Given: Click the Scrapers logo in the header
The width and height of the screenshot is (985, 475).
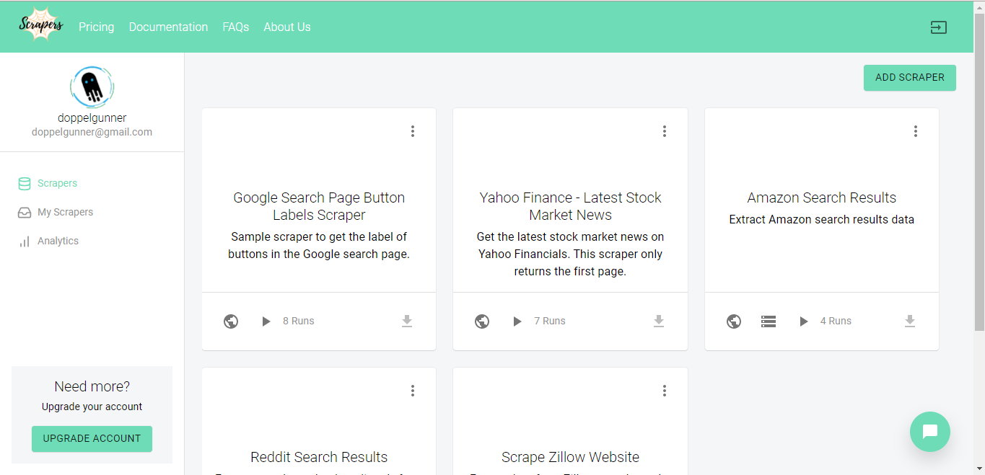Looking at the screenshot, I should coord(42,26).
